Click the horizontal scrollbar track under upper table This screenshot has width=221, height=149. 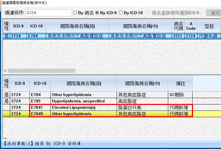[110, 70]
